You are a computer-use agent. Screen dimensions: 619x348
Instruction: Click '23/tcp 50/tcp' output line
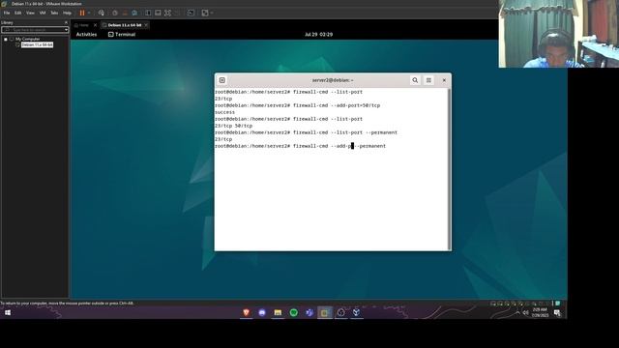(234, 126)
